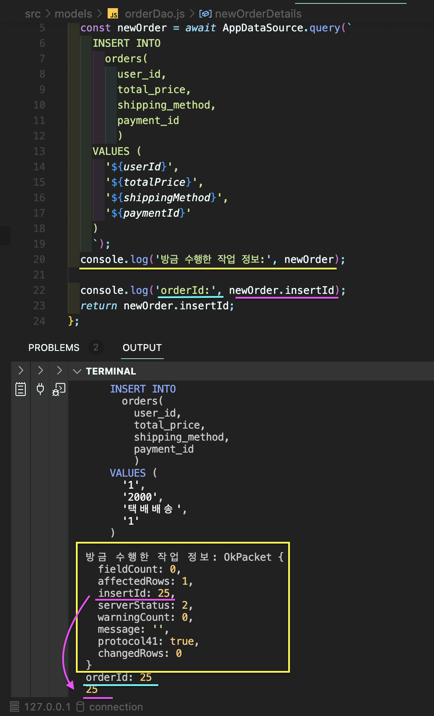434x716 pixels.
Task: Click the plug connection panel icon
Action: [x=40, y=389]
